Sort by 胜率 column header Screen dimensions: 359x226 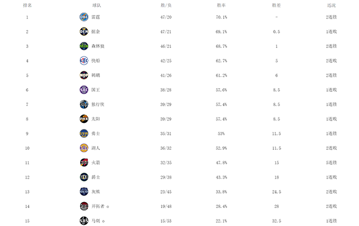pyautogui.click(x=221, y=5)
